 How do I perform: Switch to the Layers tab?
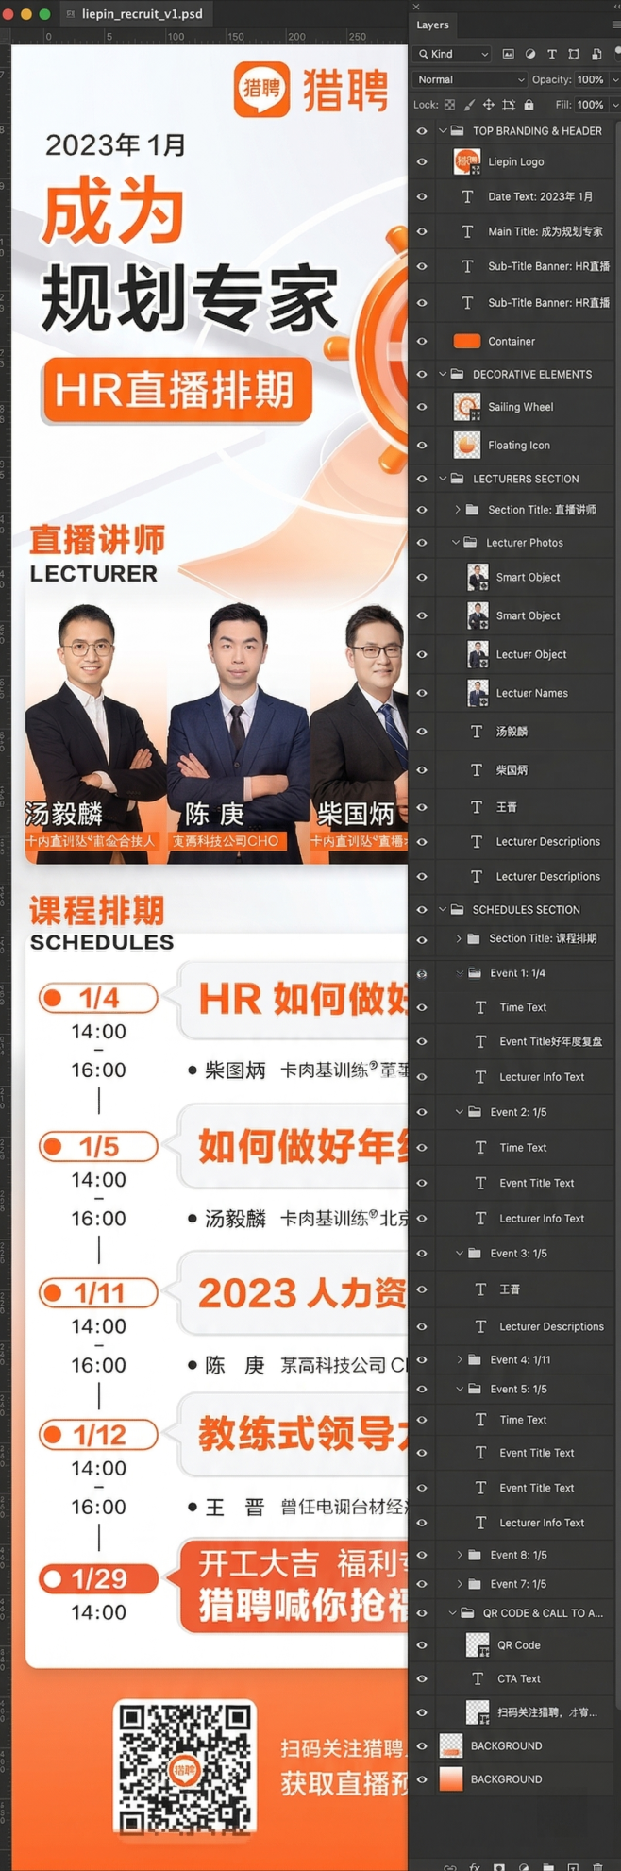click(432, 25)
